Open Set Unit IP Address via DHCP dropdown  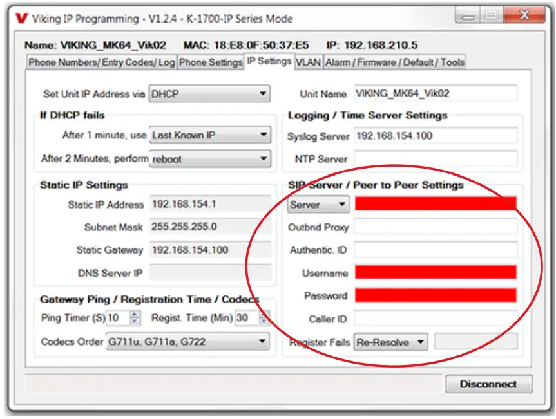coord(209,94)
